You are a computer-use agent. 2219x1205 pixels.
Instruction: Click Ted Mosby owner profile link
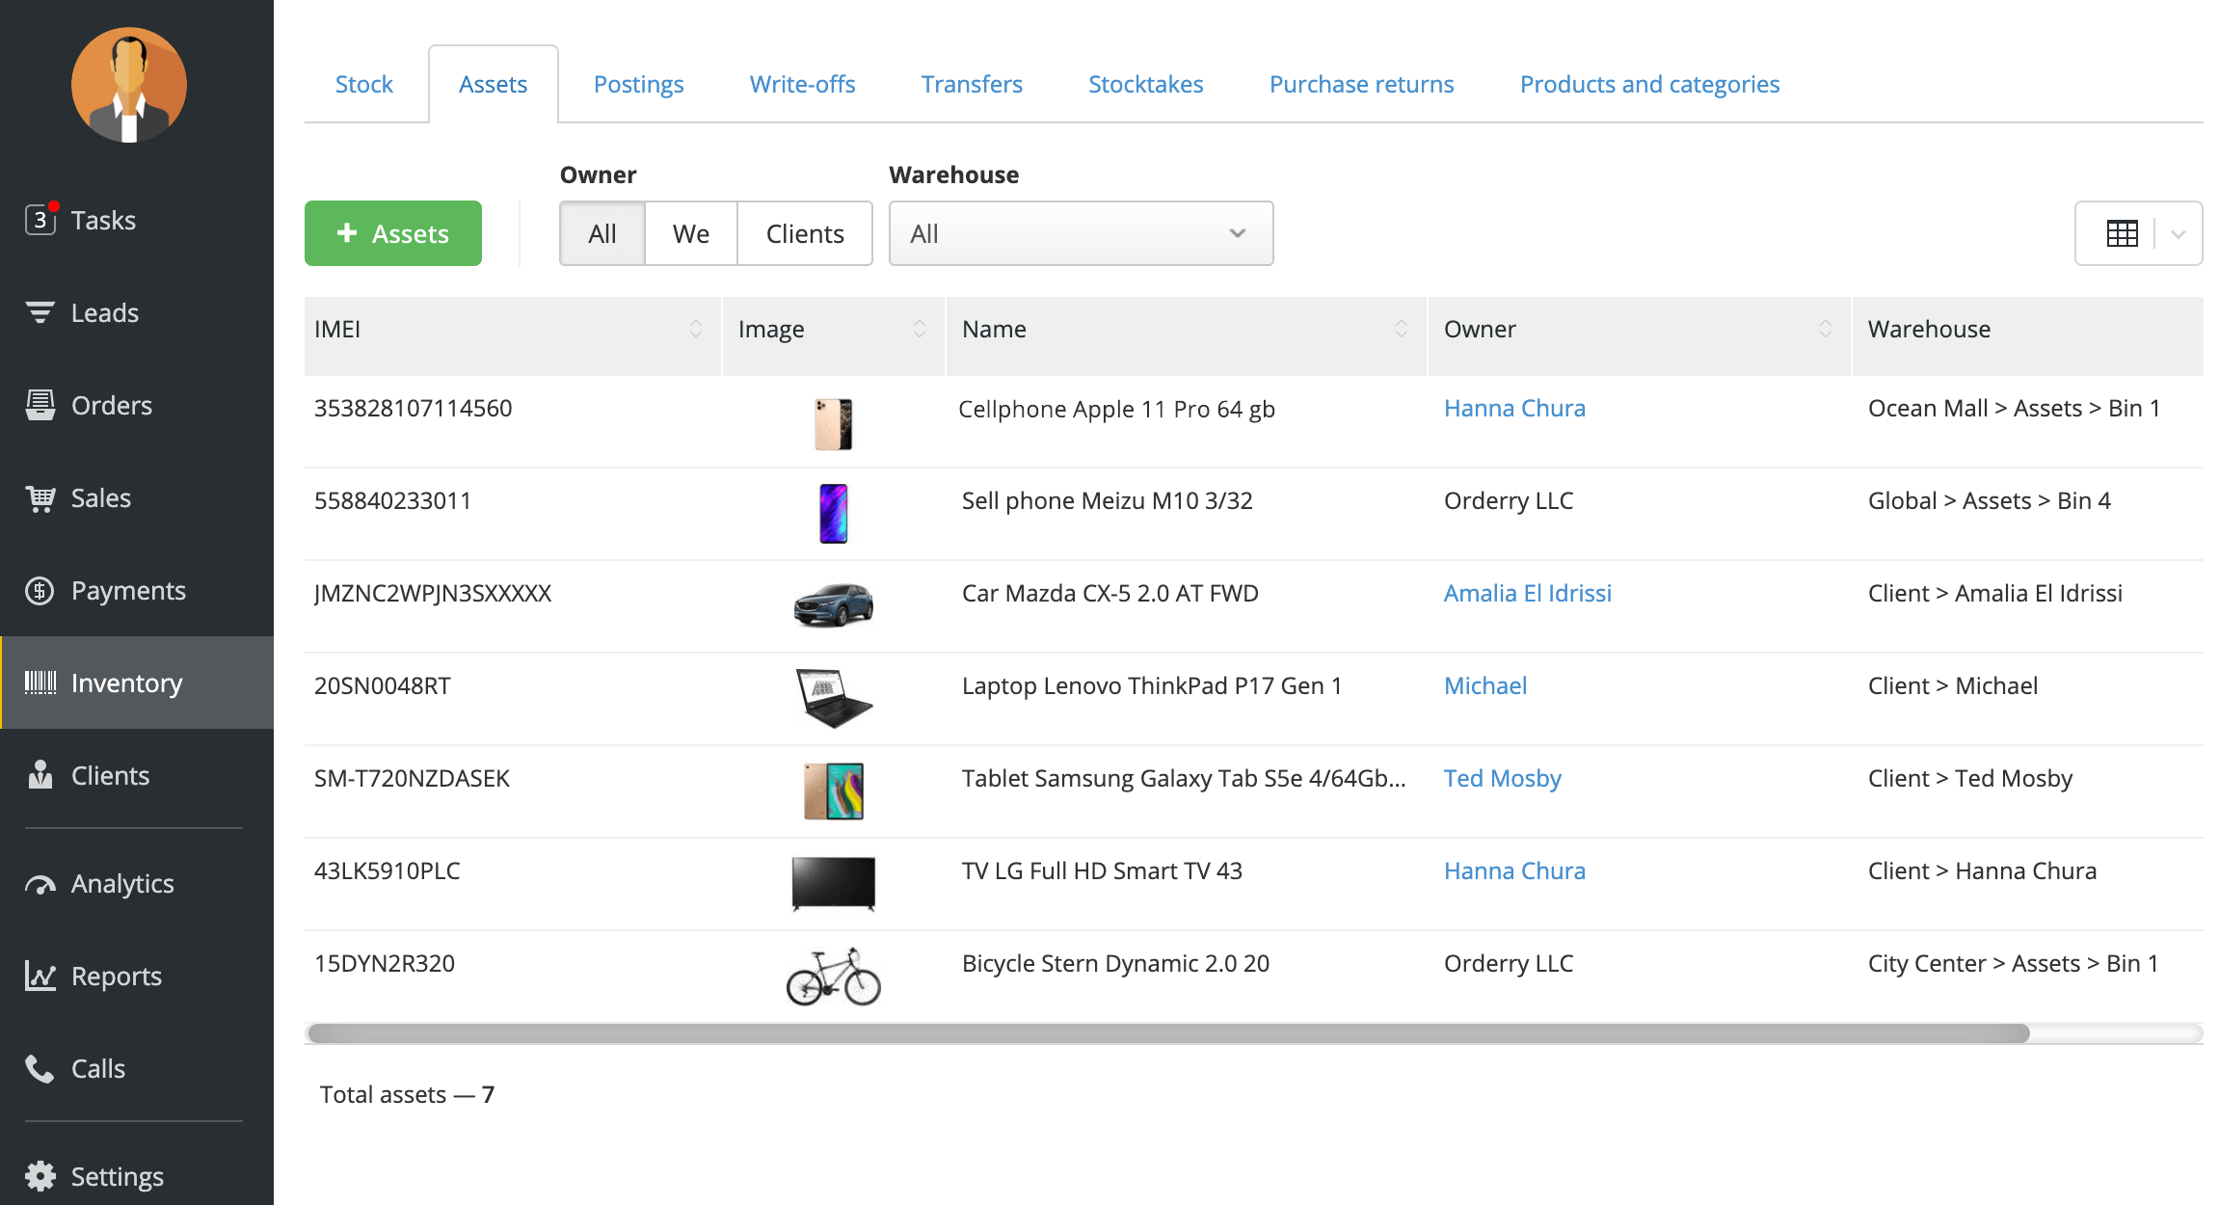1503,778
